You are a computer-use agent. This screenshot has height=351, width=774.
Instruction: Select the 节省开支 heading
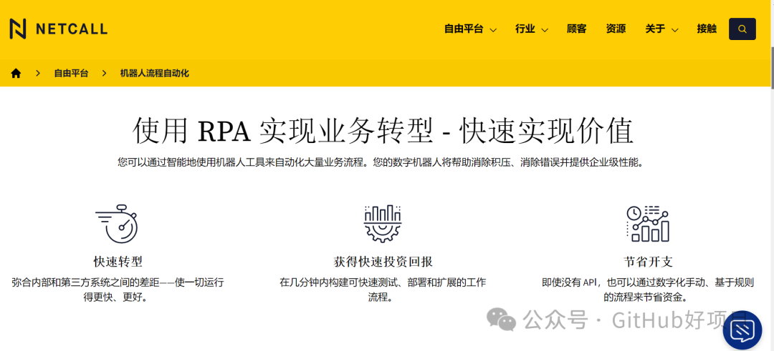coord(648,261)
